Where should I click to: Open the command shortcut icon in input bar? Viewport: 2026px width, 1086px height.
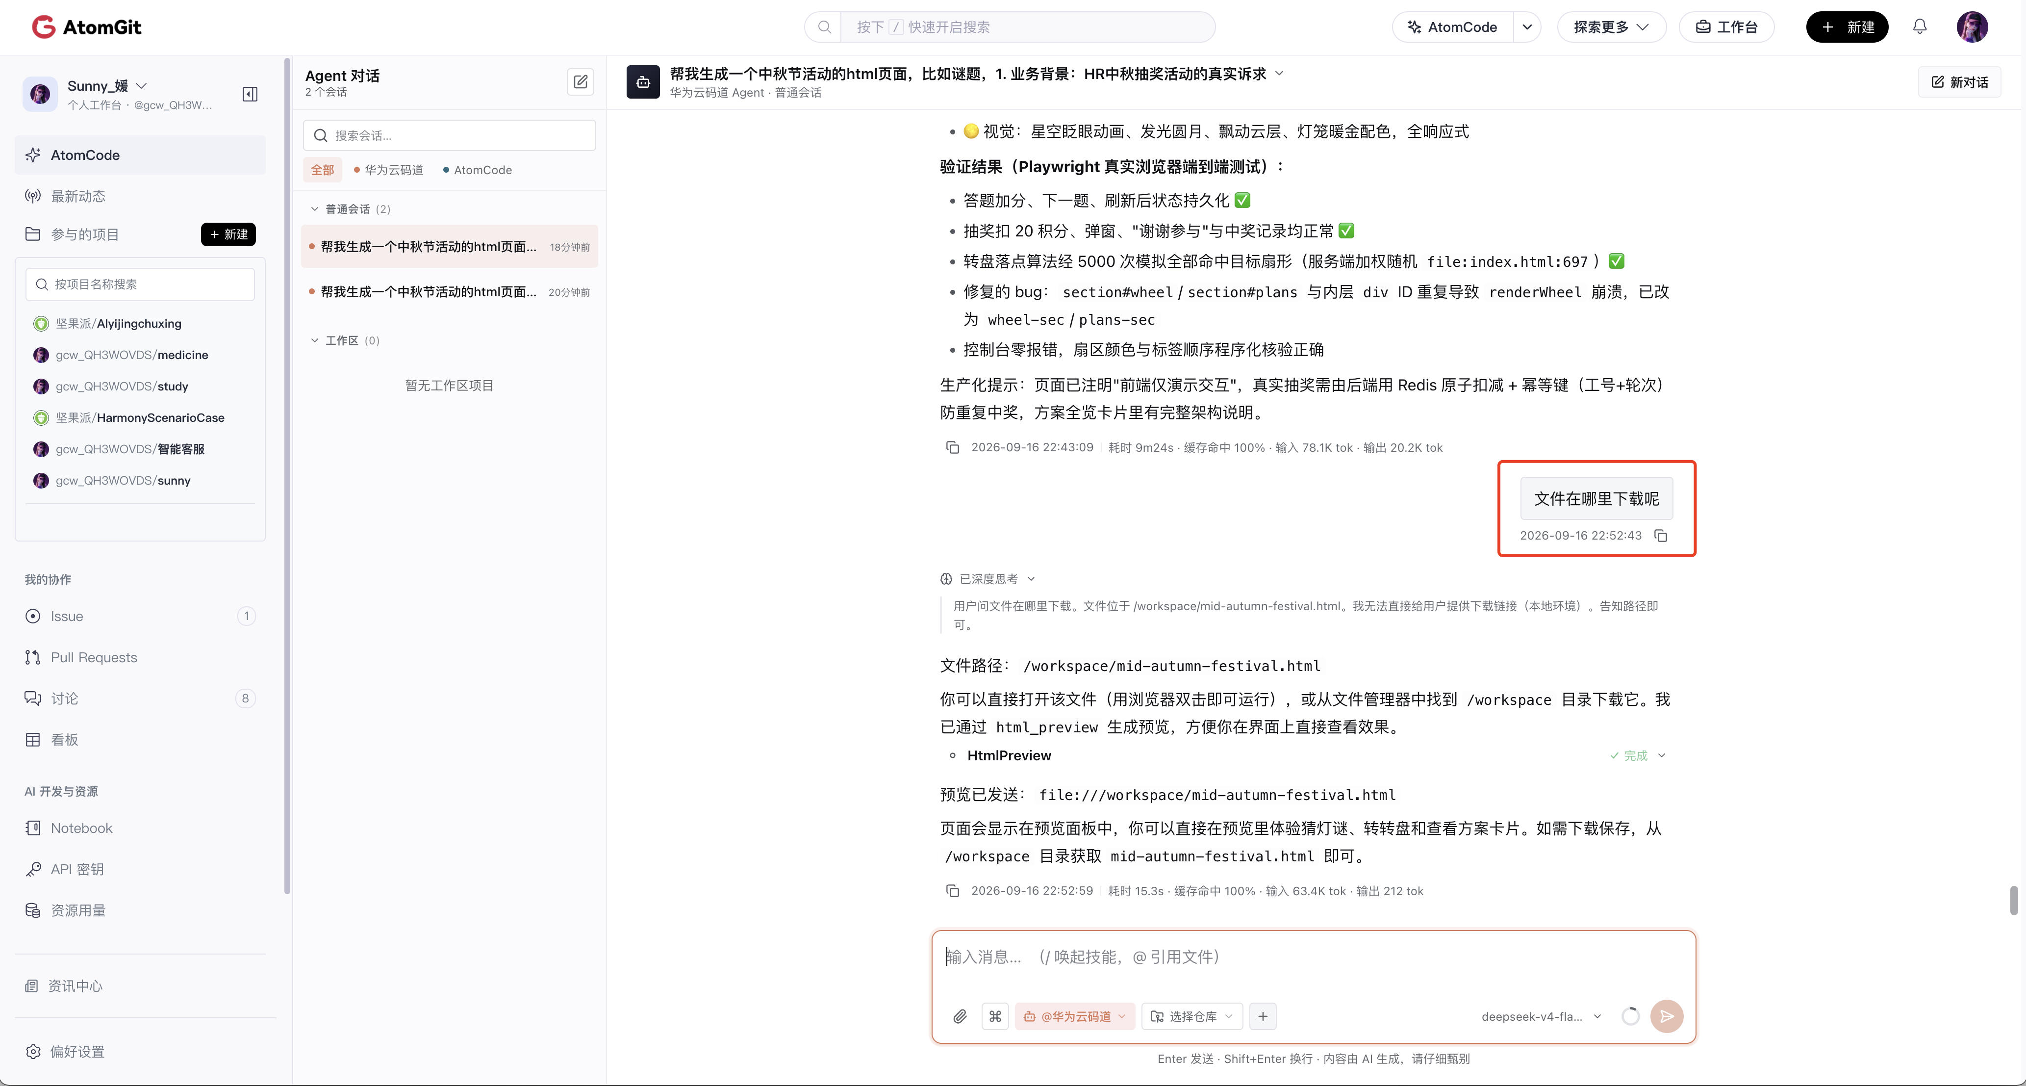click(995, 1016)
